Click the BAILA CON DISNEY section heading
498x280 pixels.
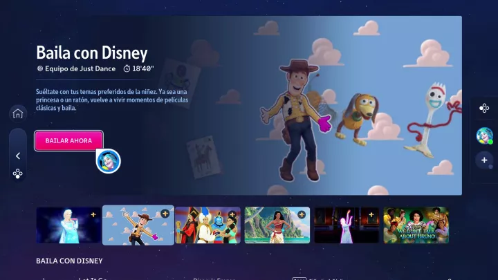pos(69,261)
